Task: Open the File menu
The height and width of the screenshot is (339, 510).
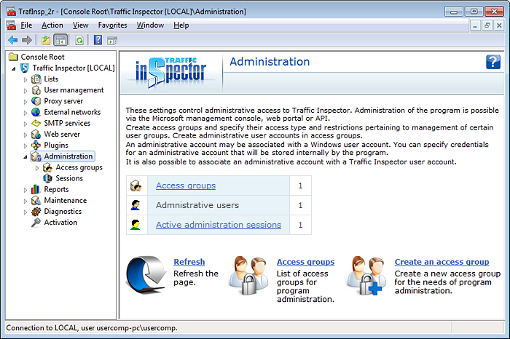Action: pos(26,25)
